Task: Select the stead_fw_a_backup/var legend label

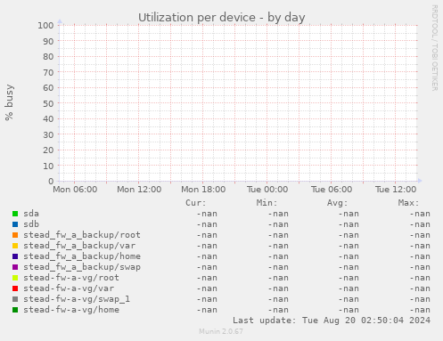Action: (x=79, y=246)
